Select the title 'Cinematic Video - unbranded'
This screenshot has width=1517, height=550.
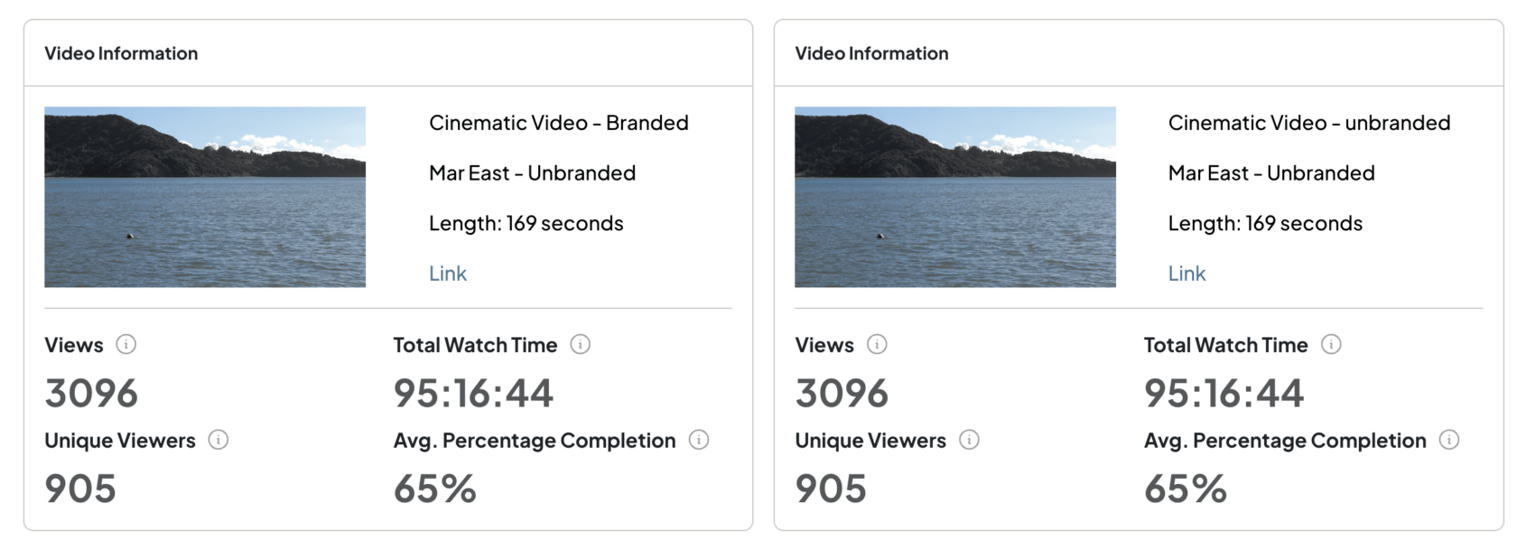click(x=1309, y=123)
